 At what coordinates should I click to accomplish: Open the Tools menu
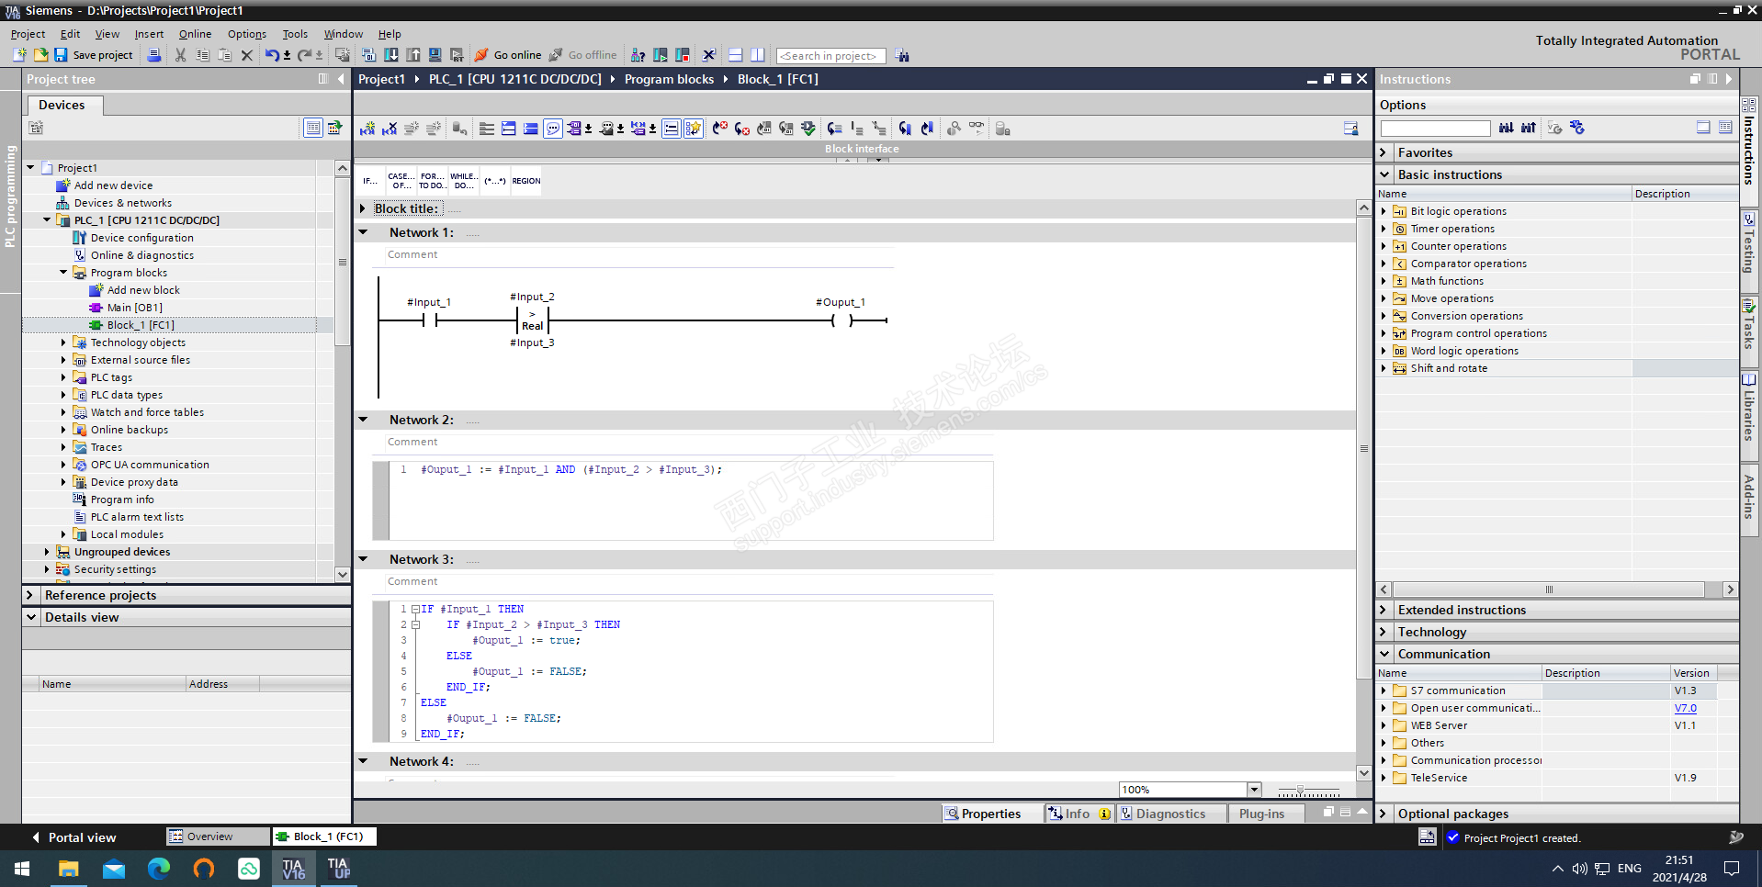295,34
